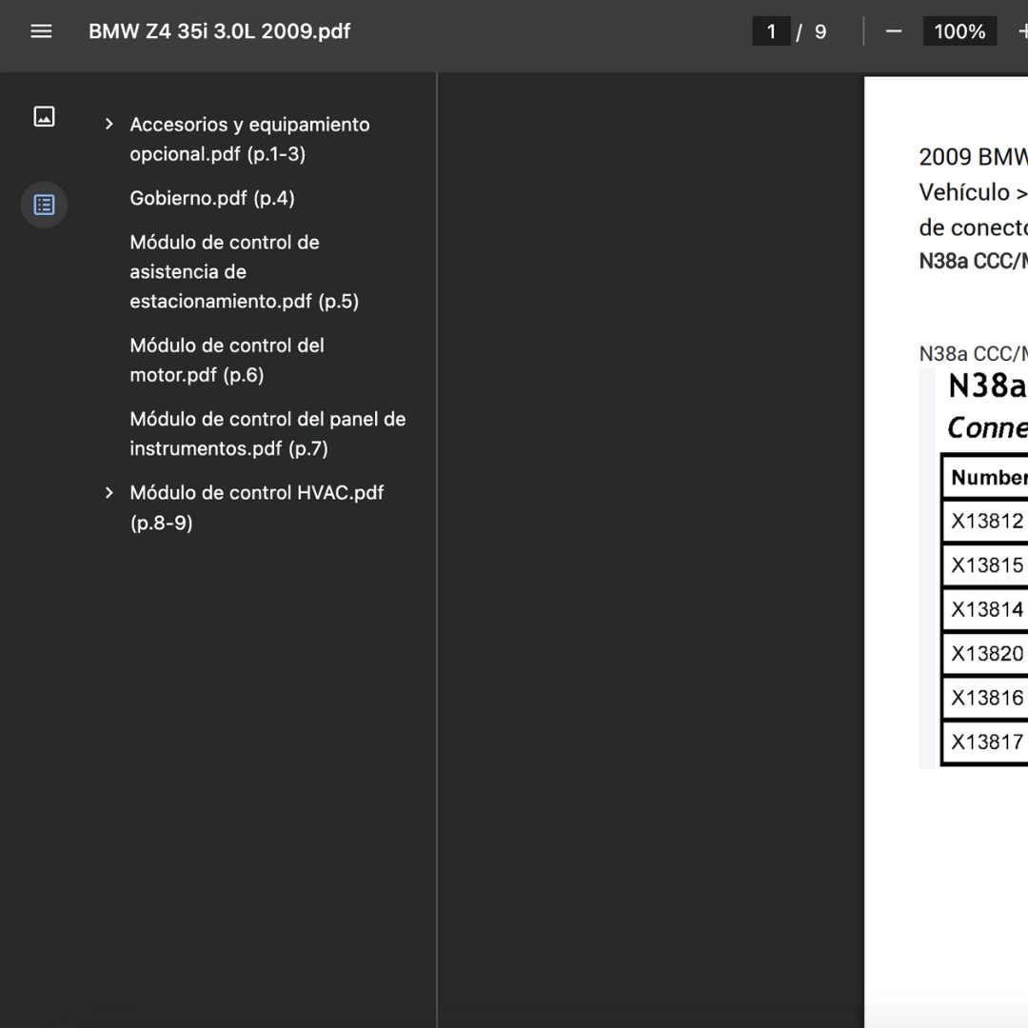
Task: Switch to thumbnails view icon
Action: [x=44, y=117]
